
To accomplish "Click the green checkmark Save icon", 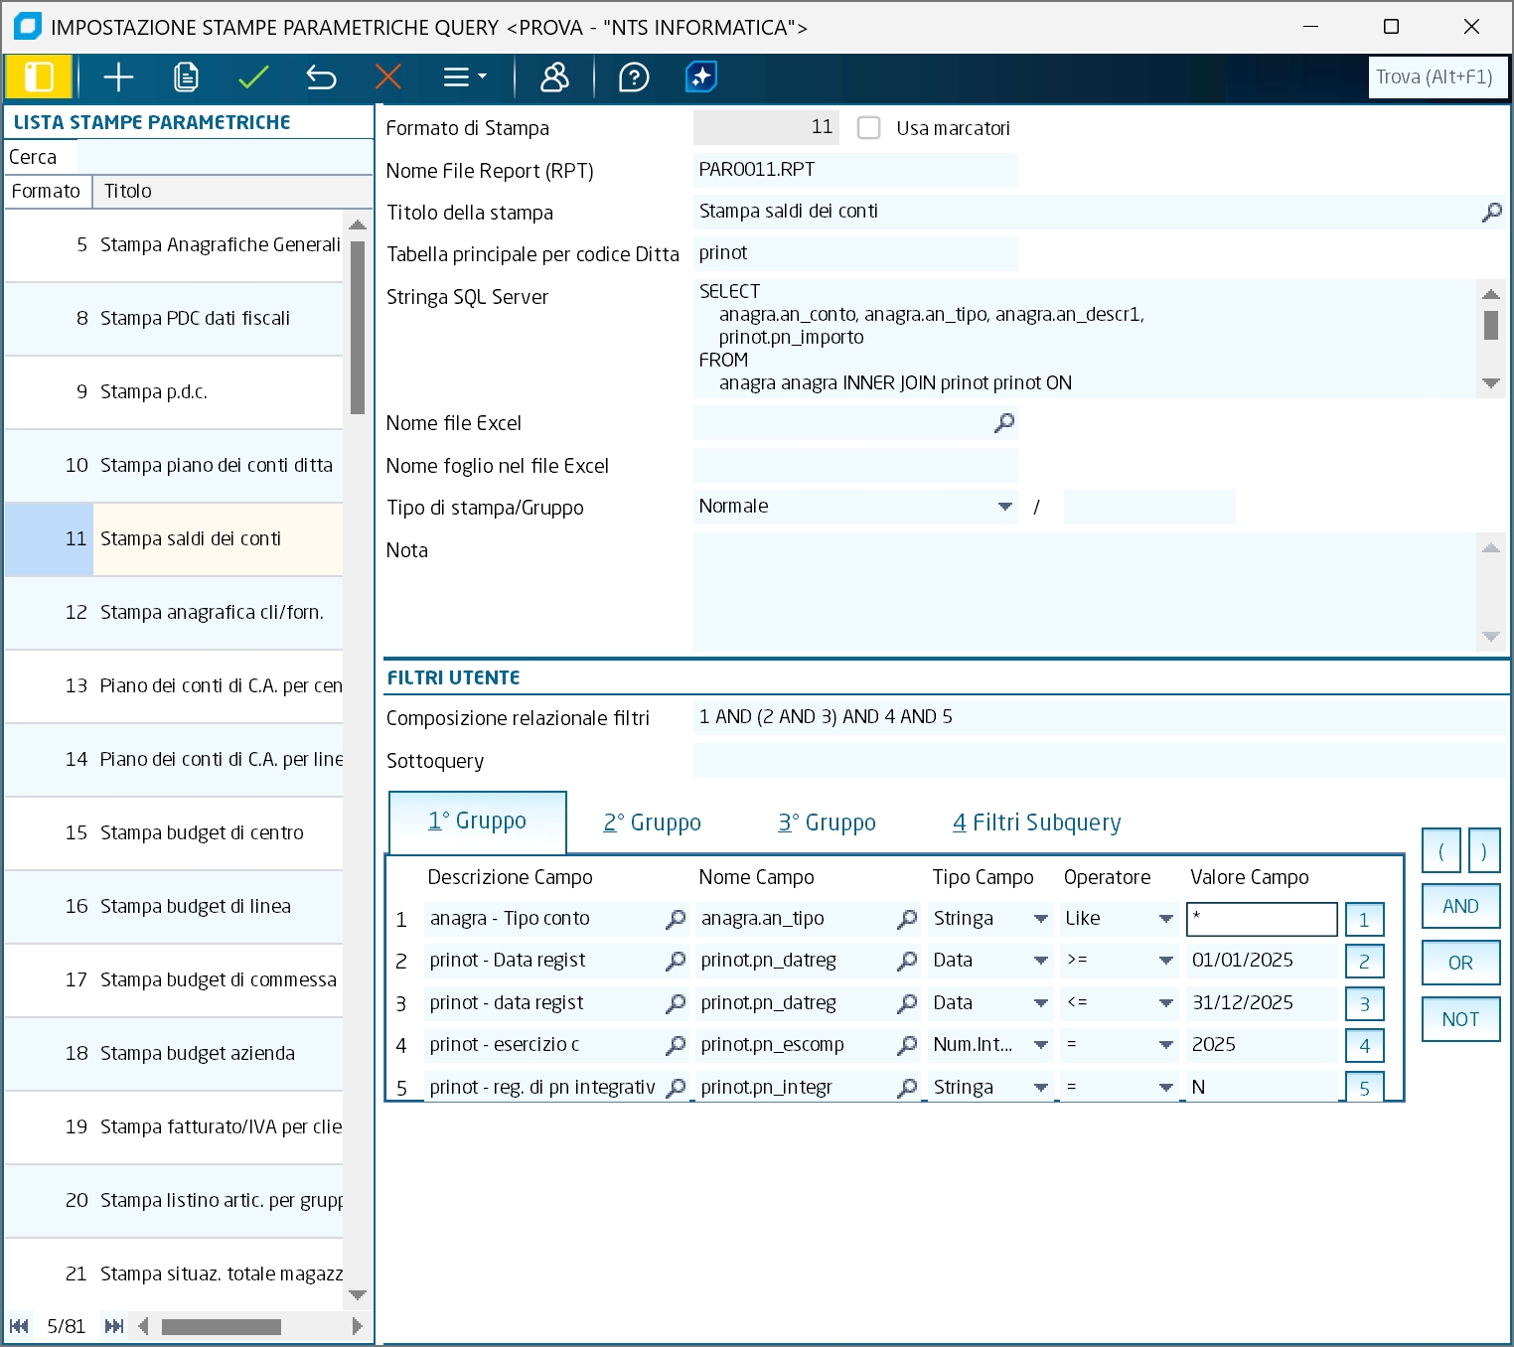I will pyautogui.click(x=253, y=77).
